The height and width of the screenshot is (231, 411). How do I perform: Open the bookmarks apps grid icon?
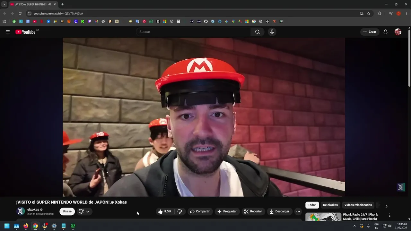[4, 21]
